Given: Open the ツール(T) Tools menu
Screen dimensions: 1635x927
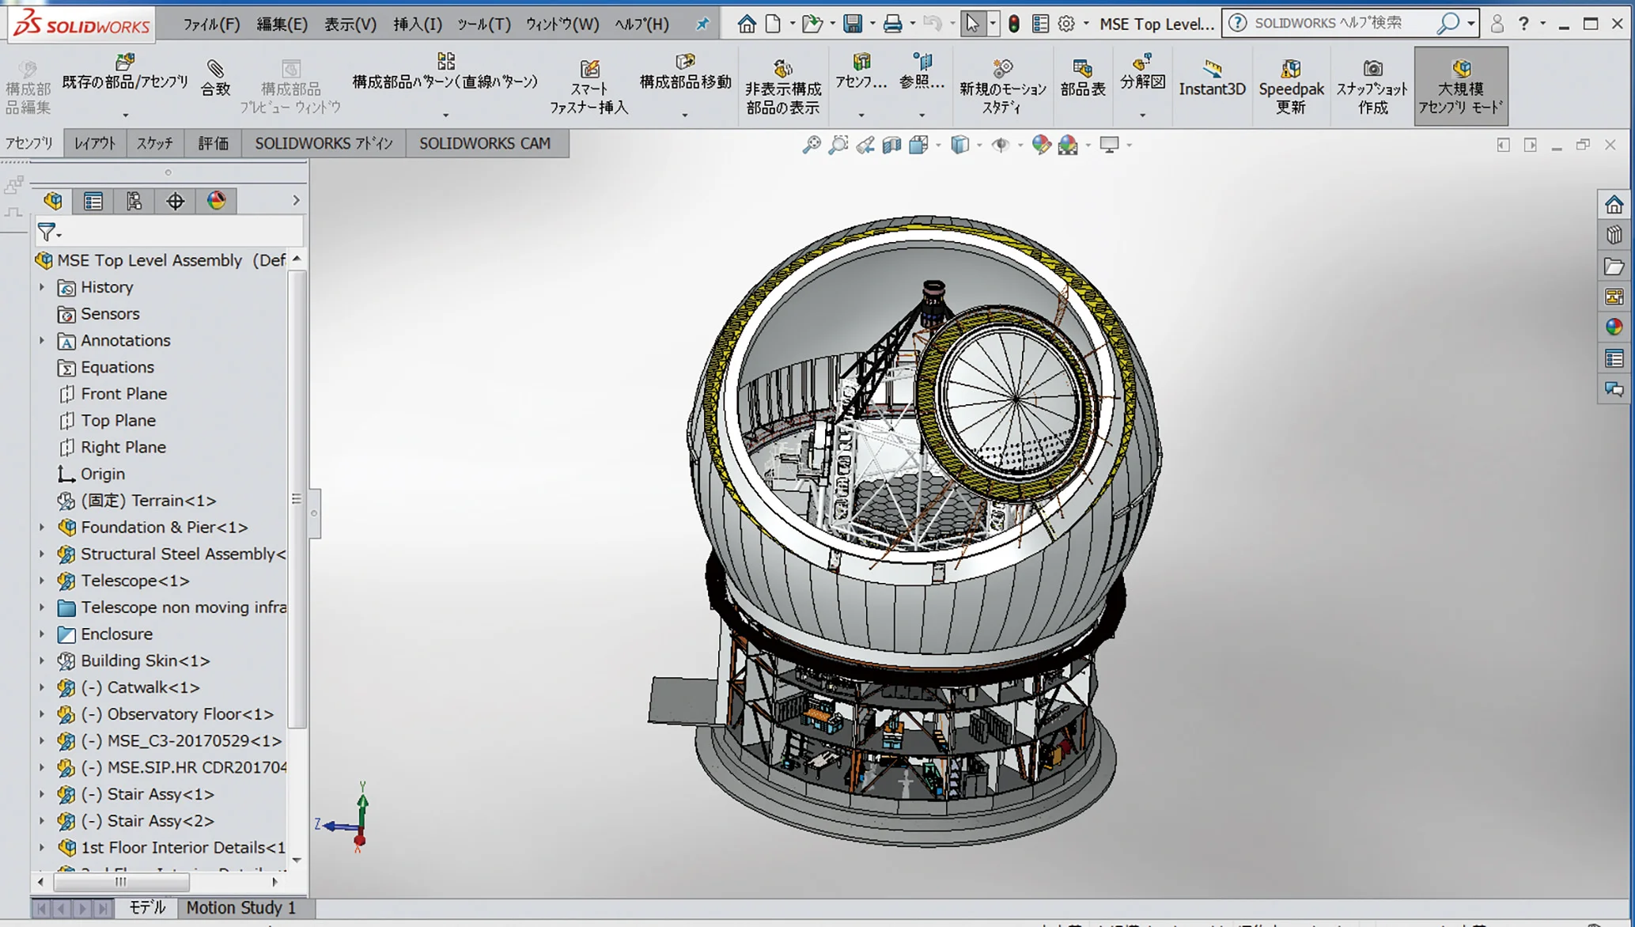Looking at the screenshot, I should pos(483,25).
